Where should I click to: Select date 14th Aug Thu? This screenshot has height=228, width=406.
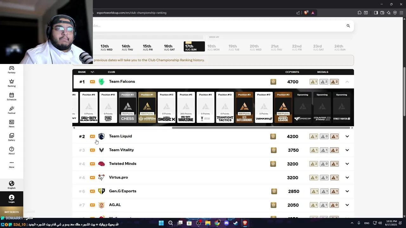click(x=127, y=47)
